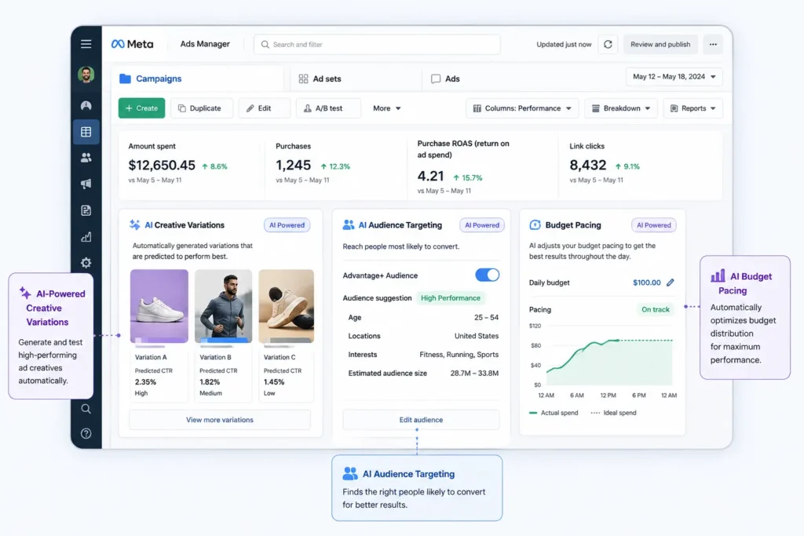804x536 pixels.
Task: Click the 1,245 purchases value
Action: (x=294, y=165)
